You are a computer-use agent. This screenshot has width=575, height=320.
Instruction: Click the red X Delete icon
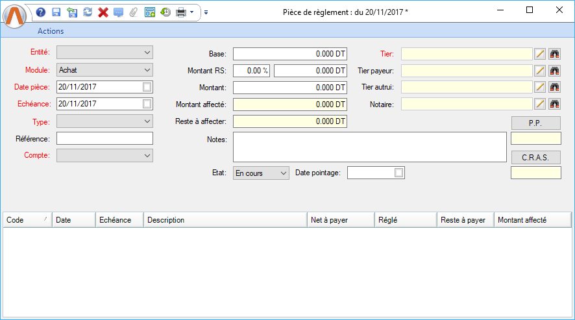[103, 12]
